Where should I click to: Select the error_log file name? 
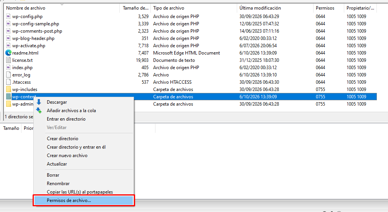click(21, 75)
